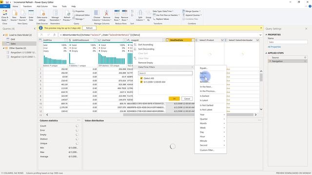Open the File tab
This screenshot has width=312, height=175.
tap(5, 6)
